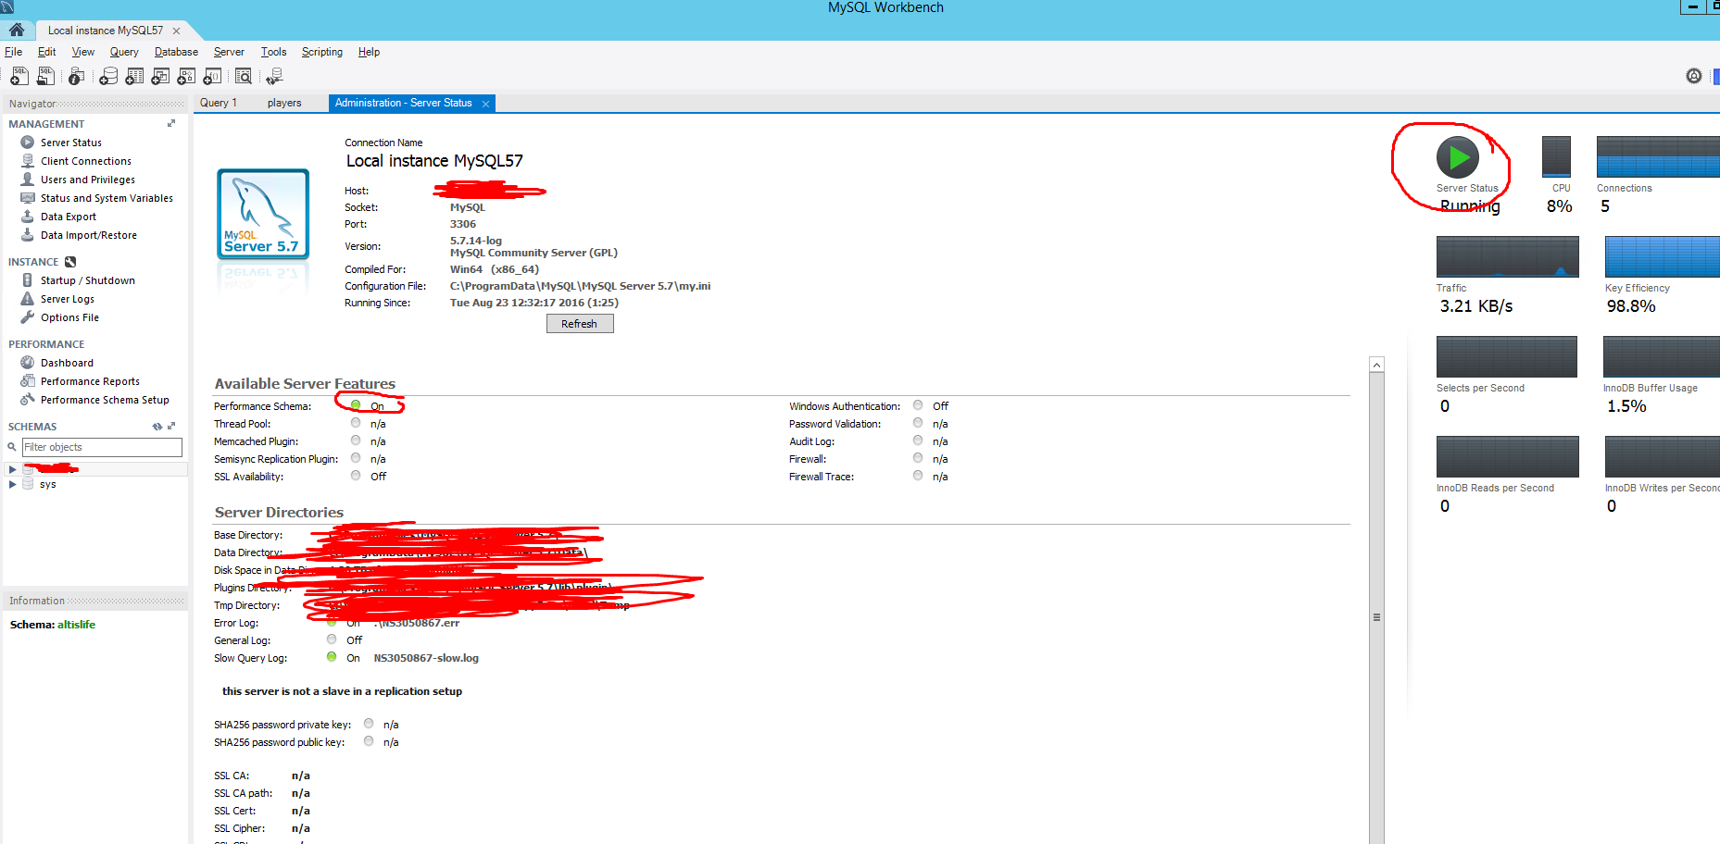This screenshot has height=844, width=1720.
Task: Open Performance Schema Setup
Action: [105, 400]
